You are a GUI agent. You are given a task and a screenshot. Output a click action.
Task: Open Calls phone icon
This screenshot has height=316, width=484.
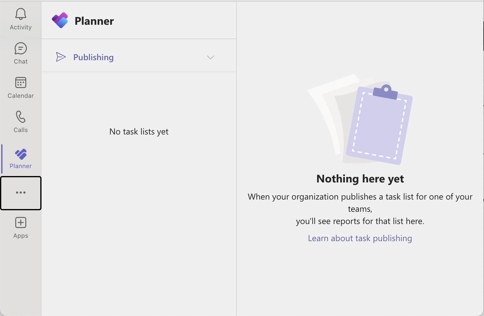pos(21,117)
